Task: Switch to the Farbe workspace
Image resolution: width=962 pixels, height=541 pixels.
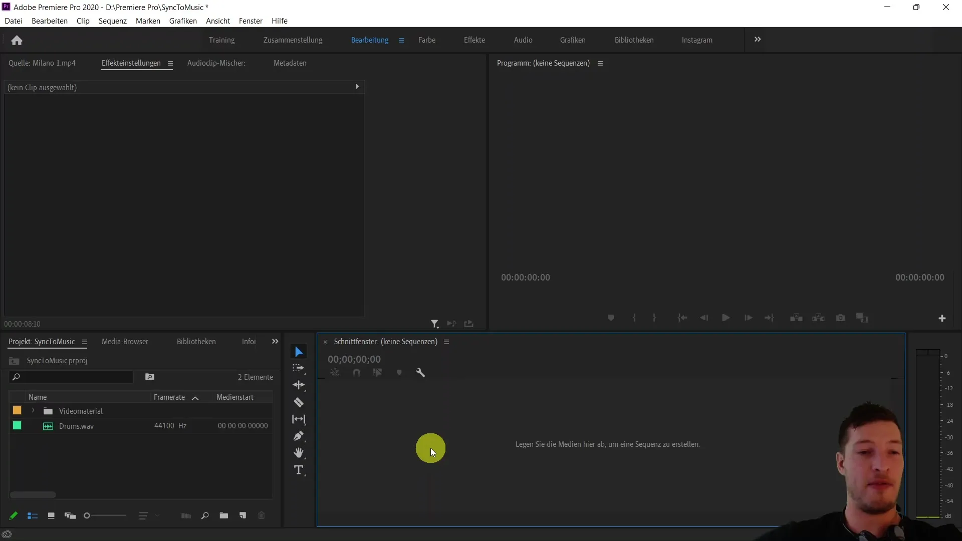Action: 427,40
